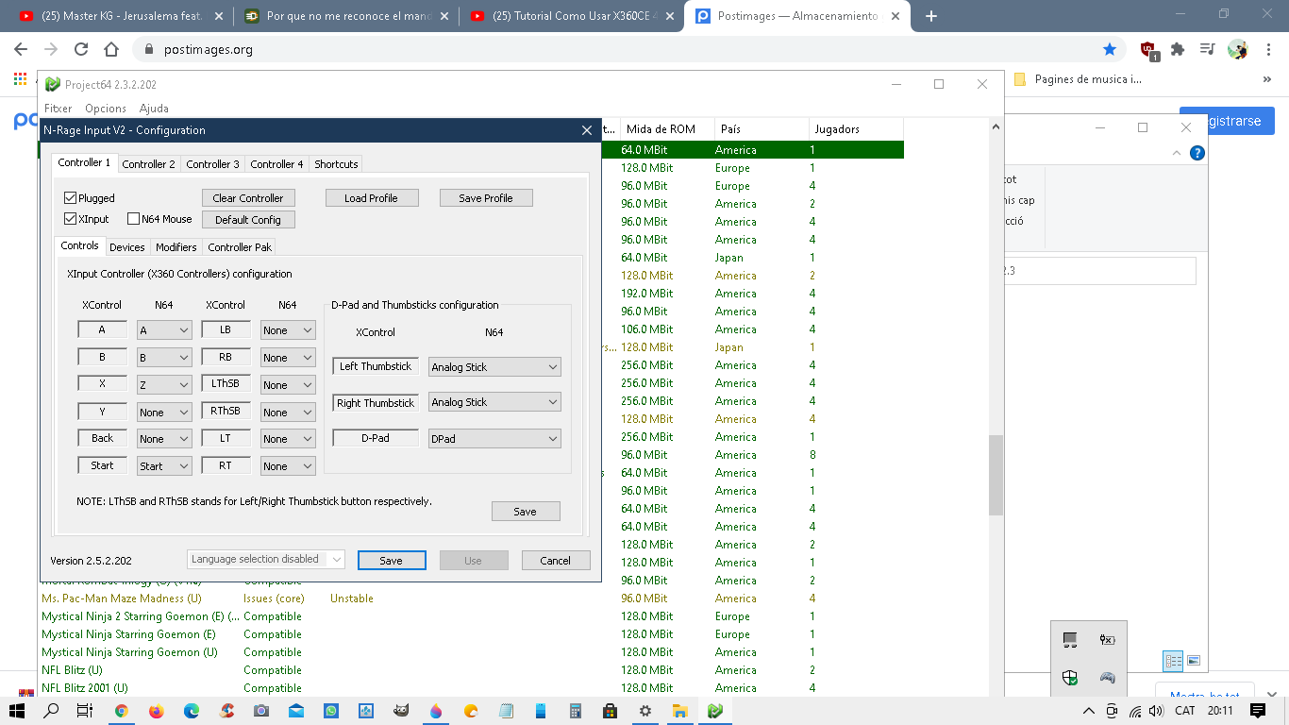Click the Chrome profile avatar
The width and height of the screenshot is (1289, 725).
click(x=1238, y=49)
